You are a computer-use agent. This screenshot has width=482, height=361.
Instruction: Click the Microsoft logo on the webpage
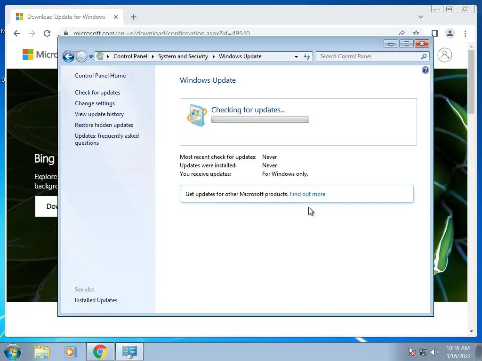tap(40, 55)
